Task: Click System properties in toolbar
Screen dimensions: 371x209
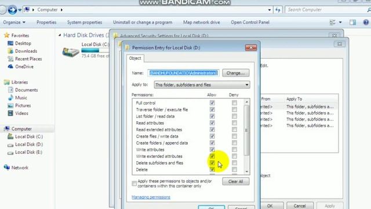Action: pos(85,22)
